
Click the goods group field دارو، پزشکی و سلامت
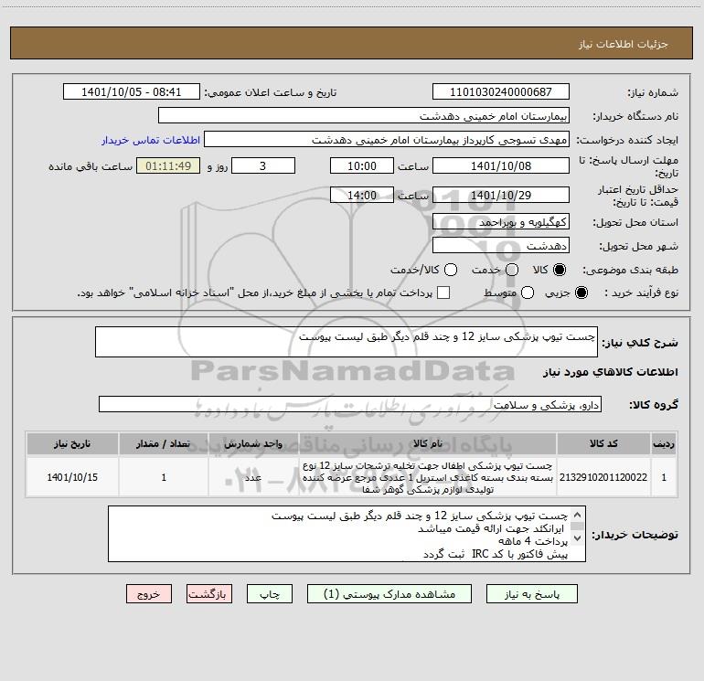point(350,404)
